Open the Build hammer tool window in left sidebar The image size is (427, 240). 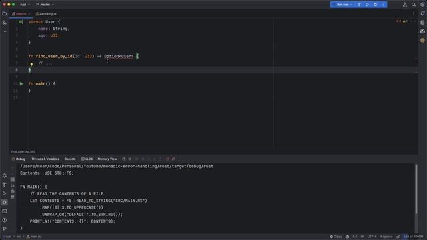coord(5,185)
